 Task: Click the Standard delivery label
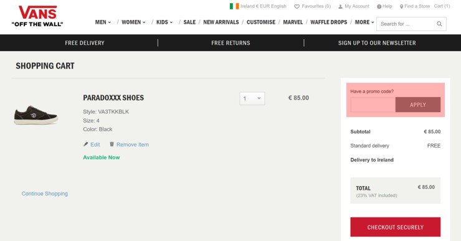369,146
